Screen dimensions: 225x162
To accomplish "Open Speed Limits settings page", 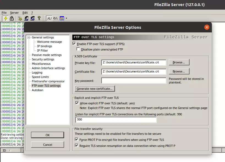I will point(40,77).
